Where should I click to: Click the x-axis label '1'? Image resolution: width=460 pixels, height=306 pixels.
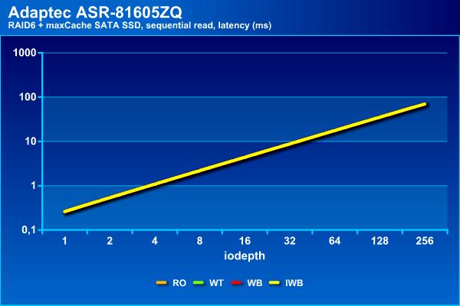point(64,241)
